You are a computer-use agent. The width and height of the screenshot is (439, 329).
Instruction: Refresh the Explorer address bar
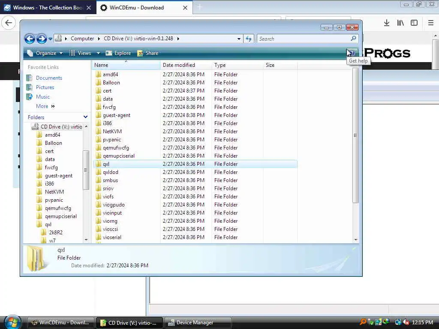[249, 39]
